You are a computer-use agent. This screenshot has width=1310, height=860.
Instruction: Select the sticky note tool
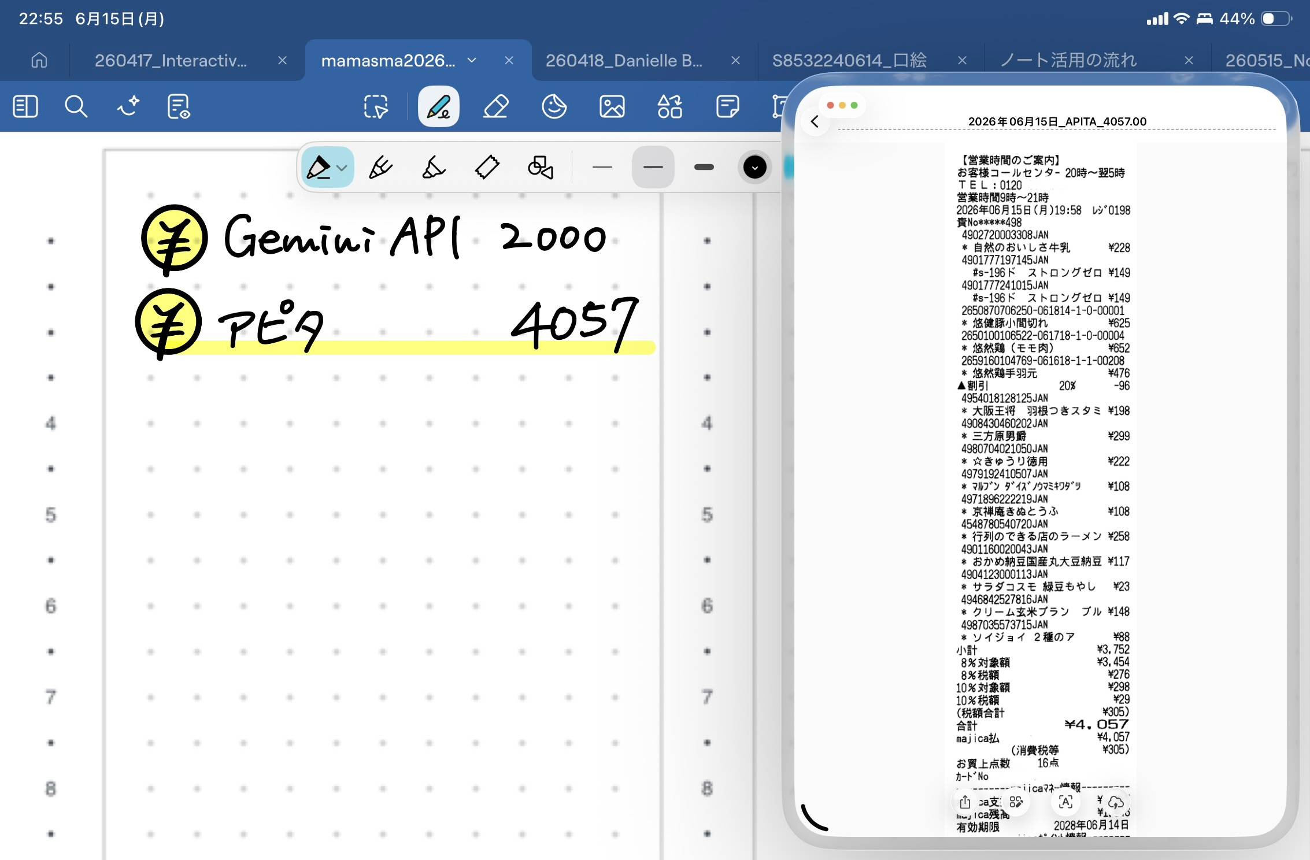click(x=727, y=107)
